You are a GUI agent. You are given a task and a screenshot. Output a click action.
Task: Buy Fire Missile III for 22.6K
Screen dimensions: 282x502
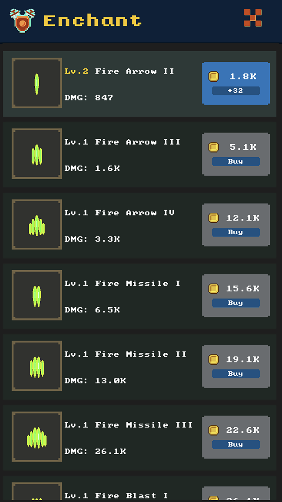236,437
